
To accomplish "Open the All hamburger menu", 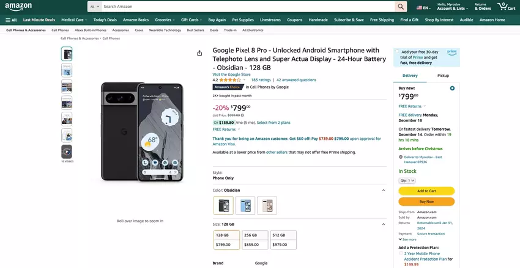I will (11, 20).
